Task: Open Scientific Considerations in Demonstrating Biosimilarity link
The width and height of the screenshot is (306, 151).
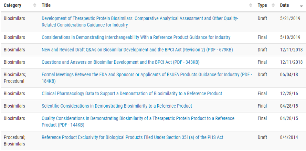Action: click(x=117, y=106)
